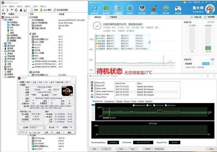Check Stress GPU(s) option

[95, 97]
